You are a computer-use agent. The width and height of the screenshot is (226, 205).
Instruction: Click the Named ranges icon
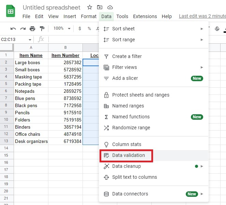point(106,106)
